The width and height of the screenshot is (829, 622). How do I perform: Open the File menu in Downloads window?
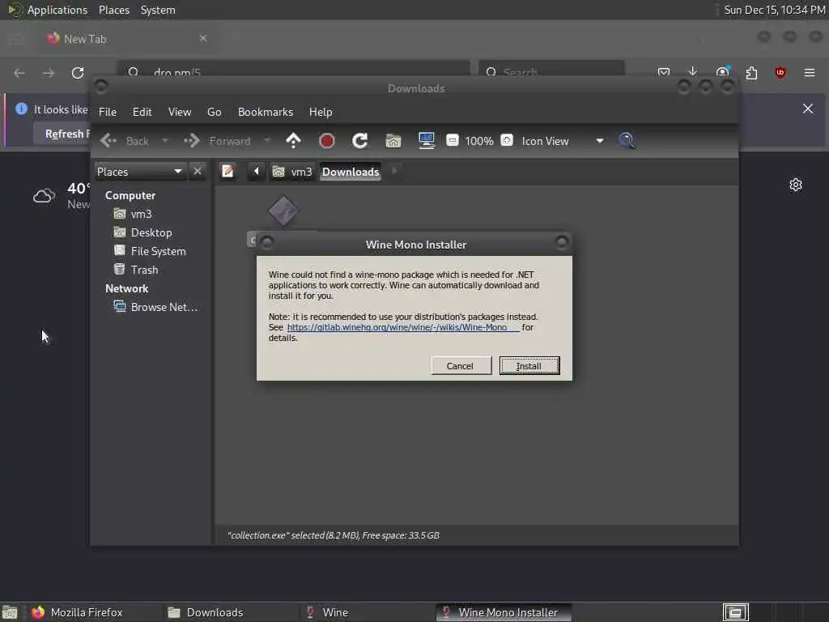click(108, 112)
